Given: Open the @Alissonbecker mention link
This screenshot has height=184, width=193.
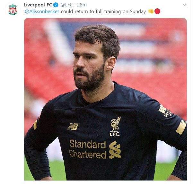Looking at the screenshot, I should [42, 12].
